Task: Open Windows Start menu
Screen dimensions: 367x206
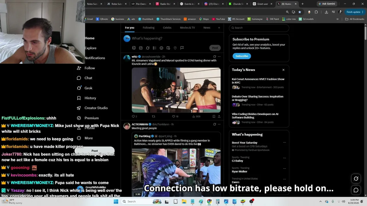Action: pos(116,201)
